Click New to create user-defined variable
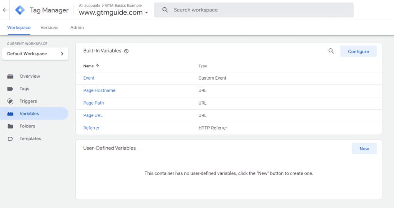The height and width of the screenshot is (208, 394). [x=364, y=149]
